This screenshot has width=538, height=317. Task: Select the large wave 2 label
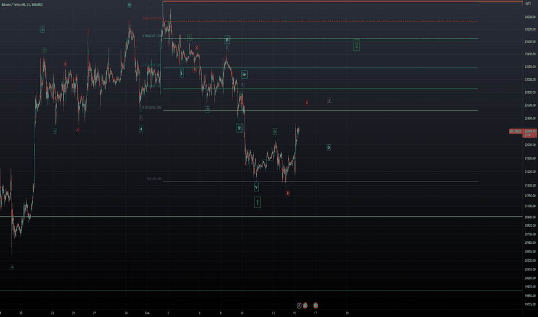pos(356,45)
